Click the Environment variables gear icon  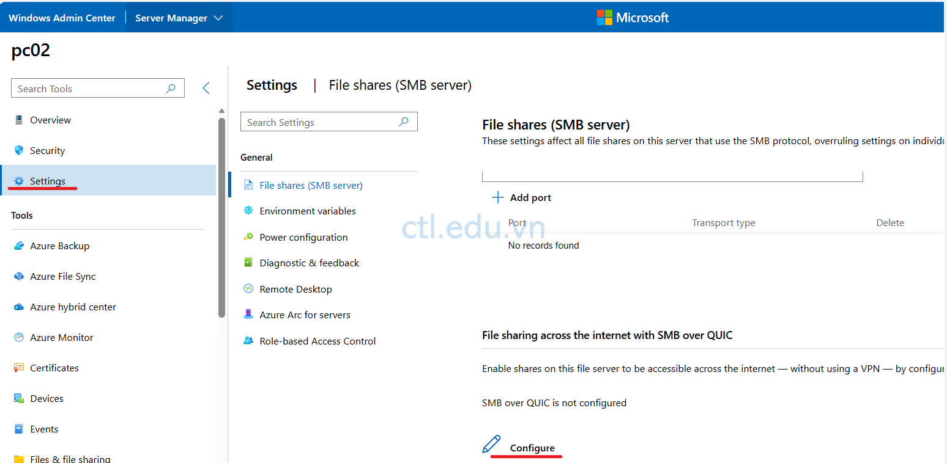click(248, 211)
